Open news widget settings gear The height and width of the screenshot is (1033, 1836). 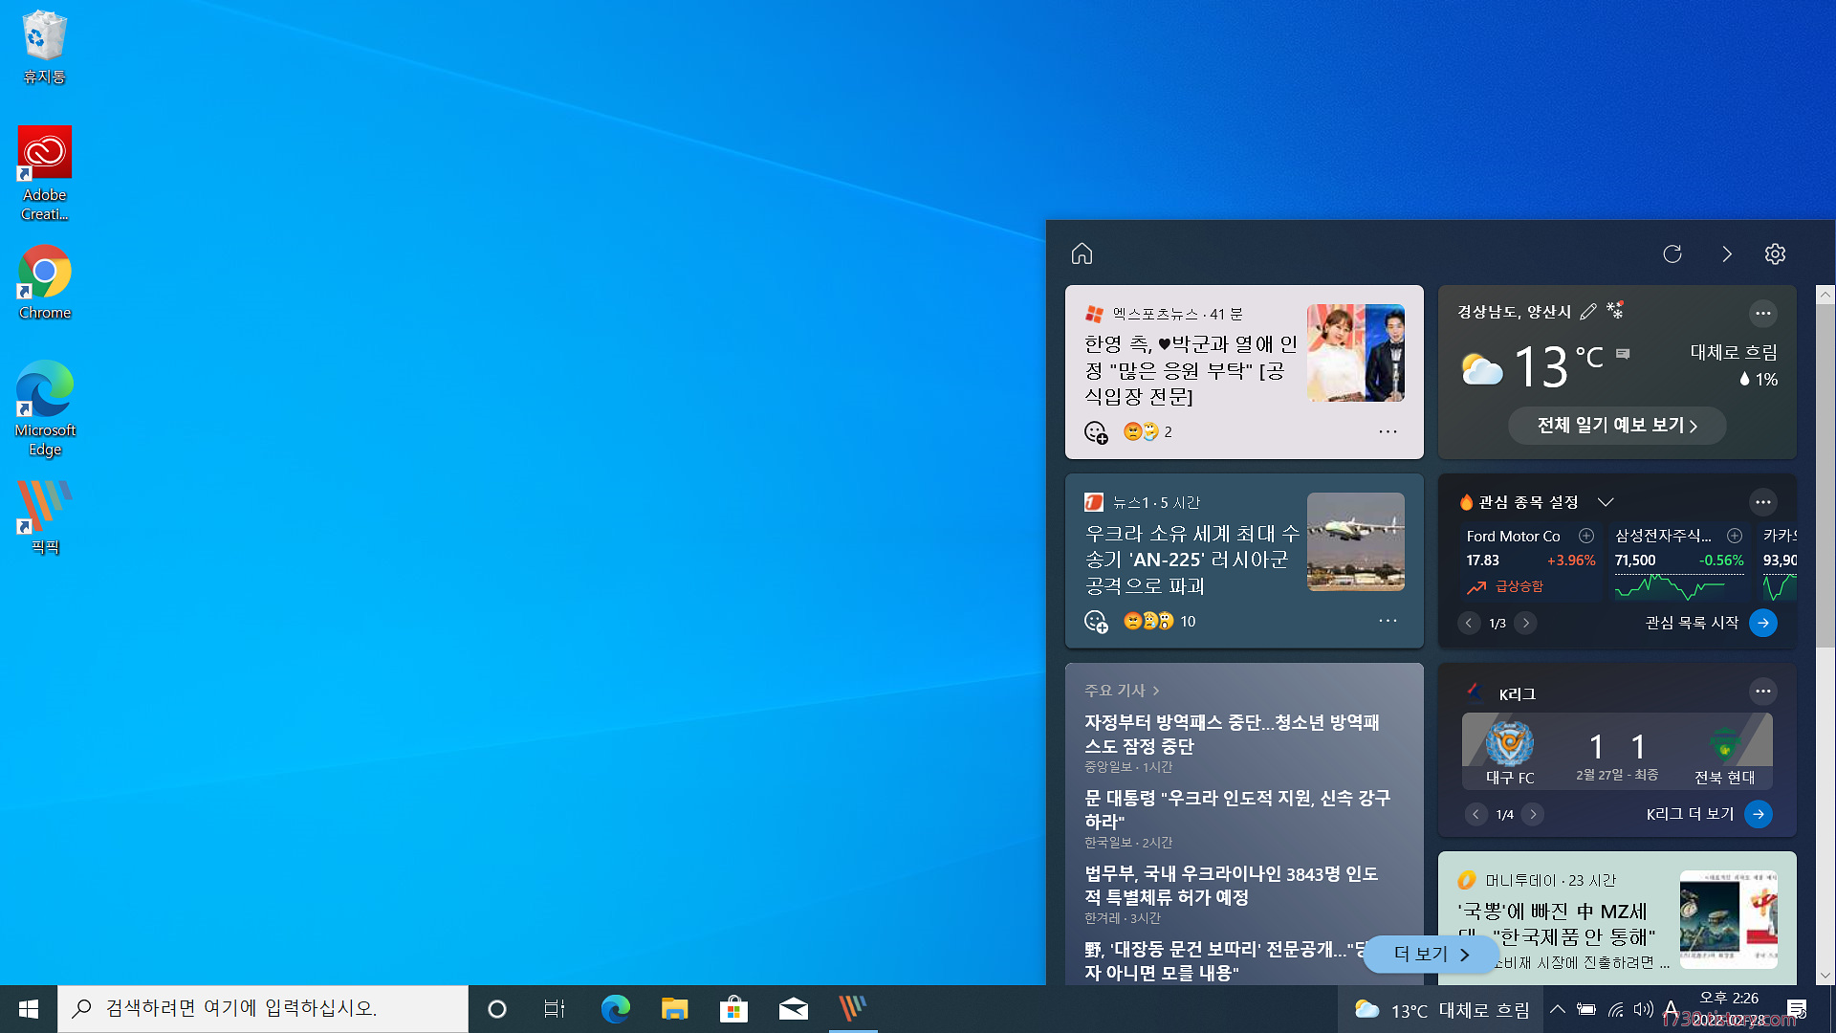tap(1775, 253)
